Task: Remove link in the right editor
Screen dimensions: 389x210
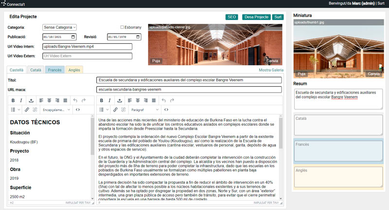Action: (124, 110)
